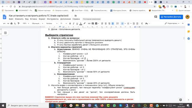Center align the text

106,23
